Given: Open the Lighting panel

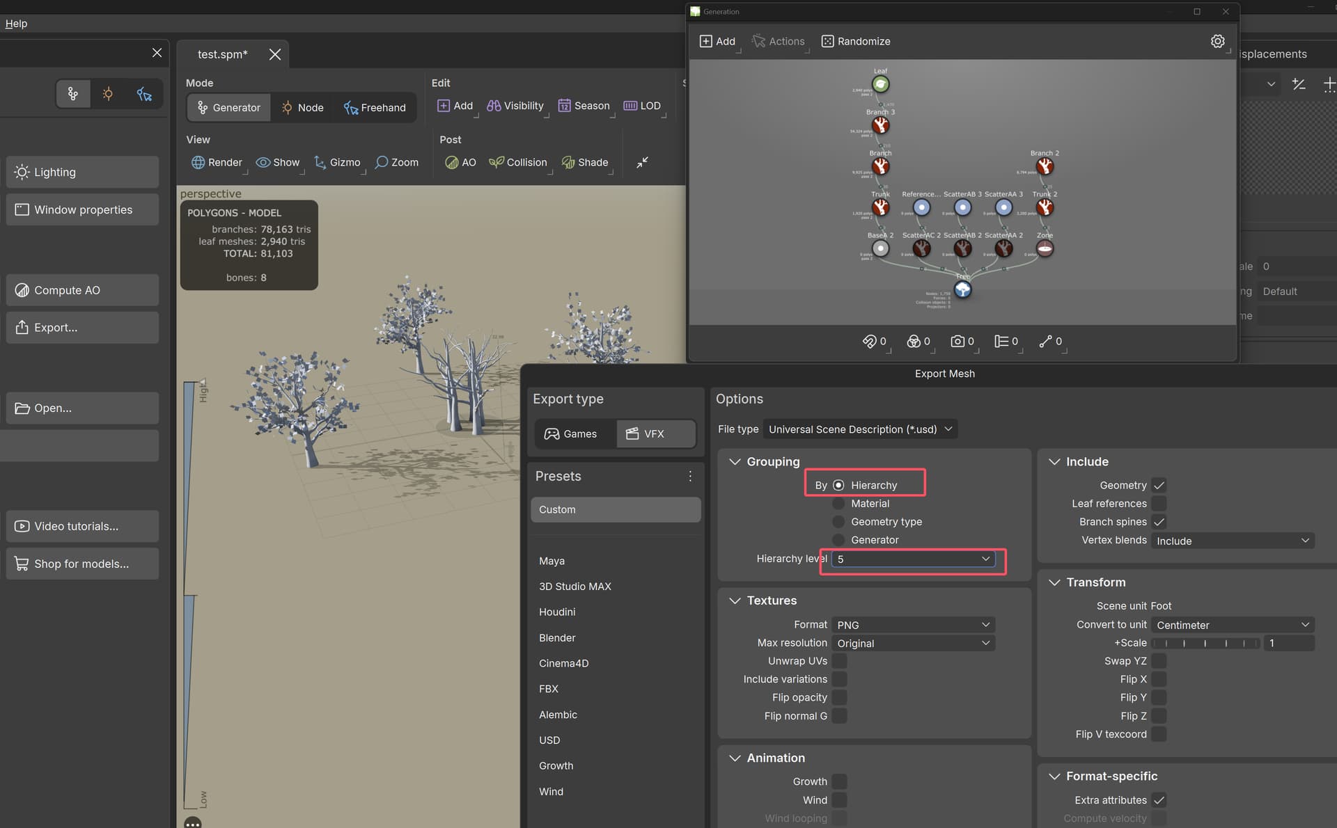Looking at the screenshot, I should click(82, 172).
